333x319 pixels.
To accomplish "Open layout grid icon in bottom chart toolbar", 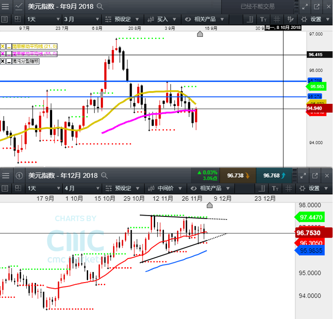I will 18,189.
